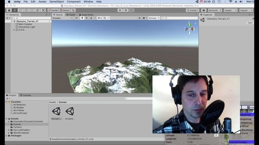Toggle hidden objects visibility counter
This screenshot has height=145, width=259.
[x=100, y=18]
